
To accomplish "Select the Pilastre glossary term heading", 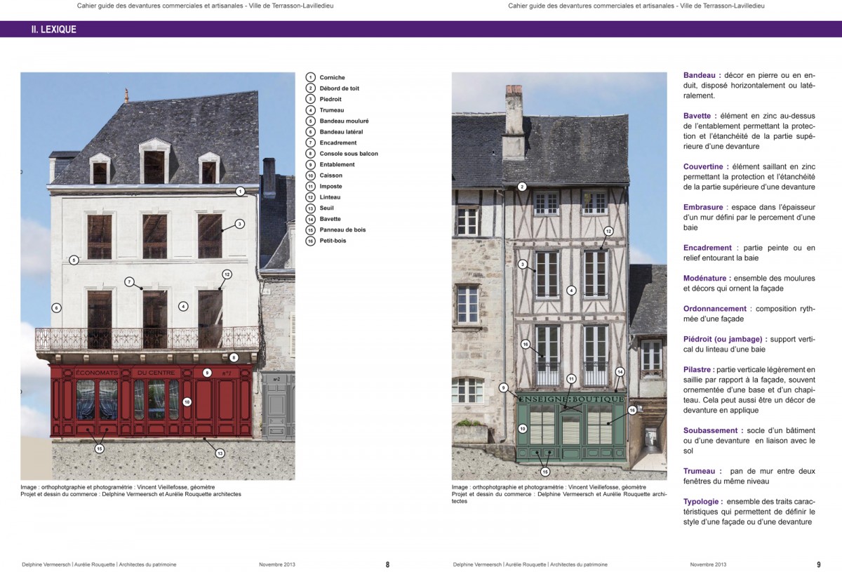I will pos(698,369).
